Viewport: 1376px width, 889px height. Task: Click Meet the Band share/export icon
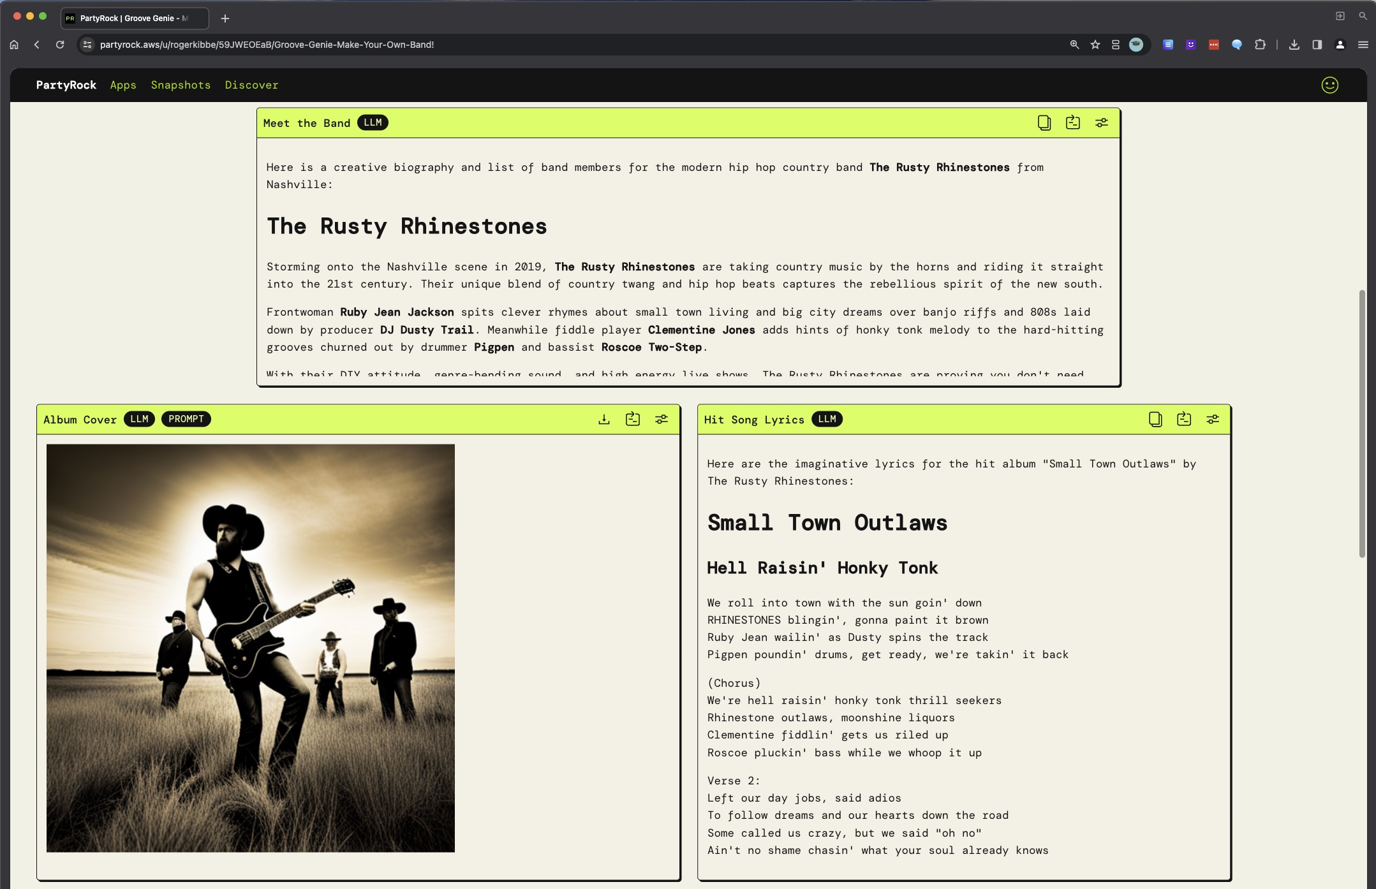click(1072, 122)
